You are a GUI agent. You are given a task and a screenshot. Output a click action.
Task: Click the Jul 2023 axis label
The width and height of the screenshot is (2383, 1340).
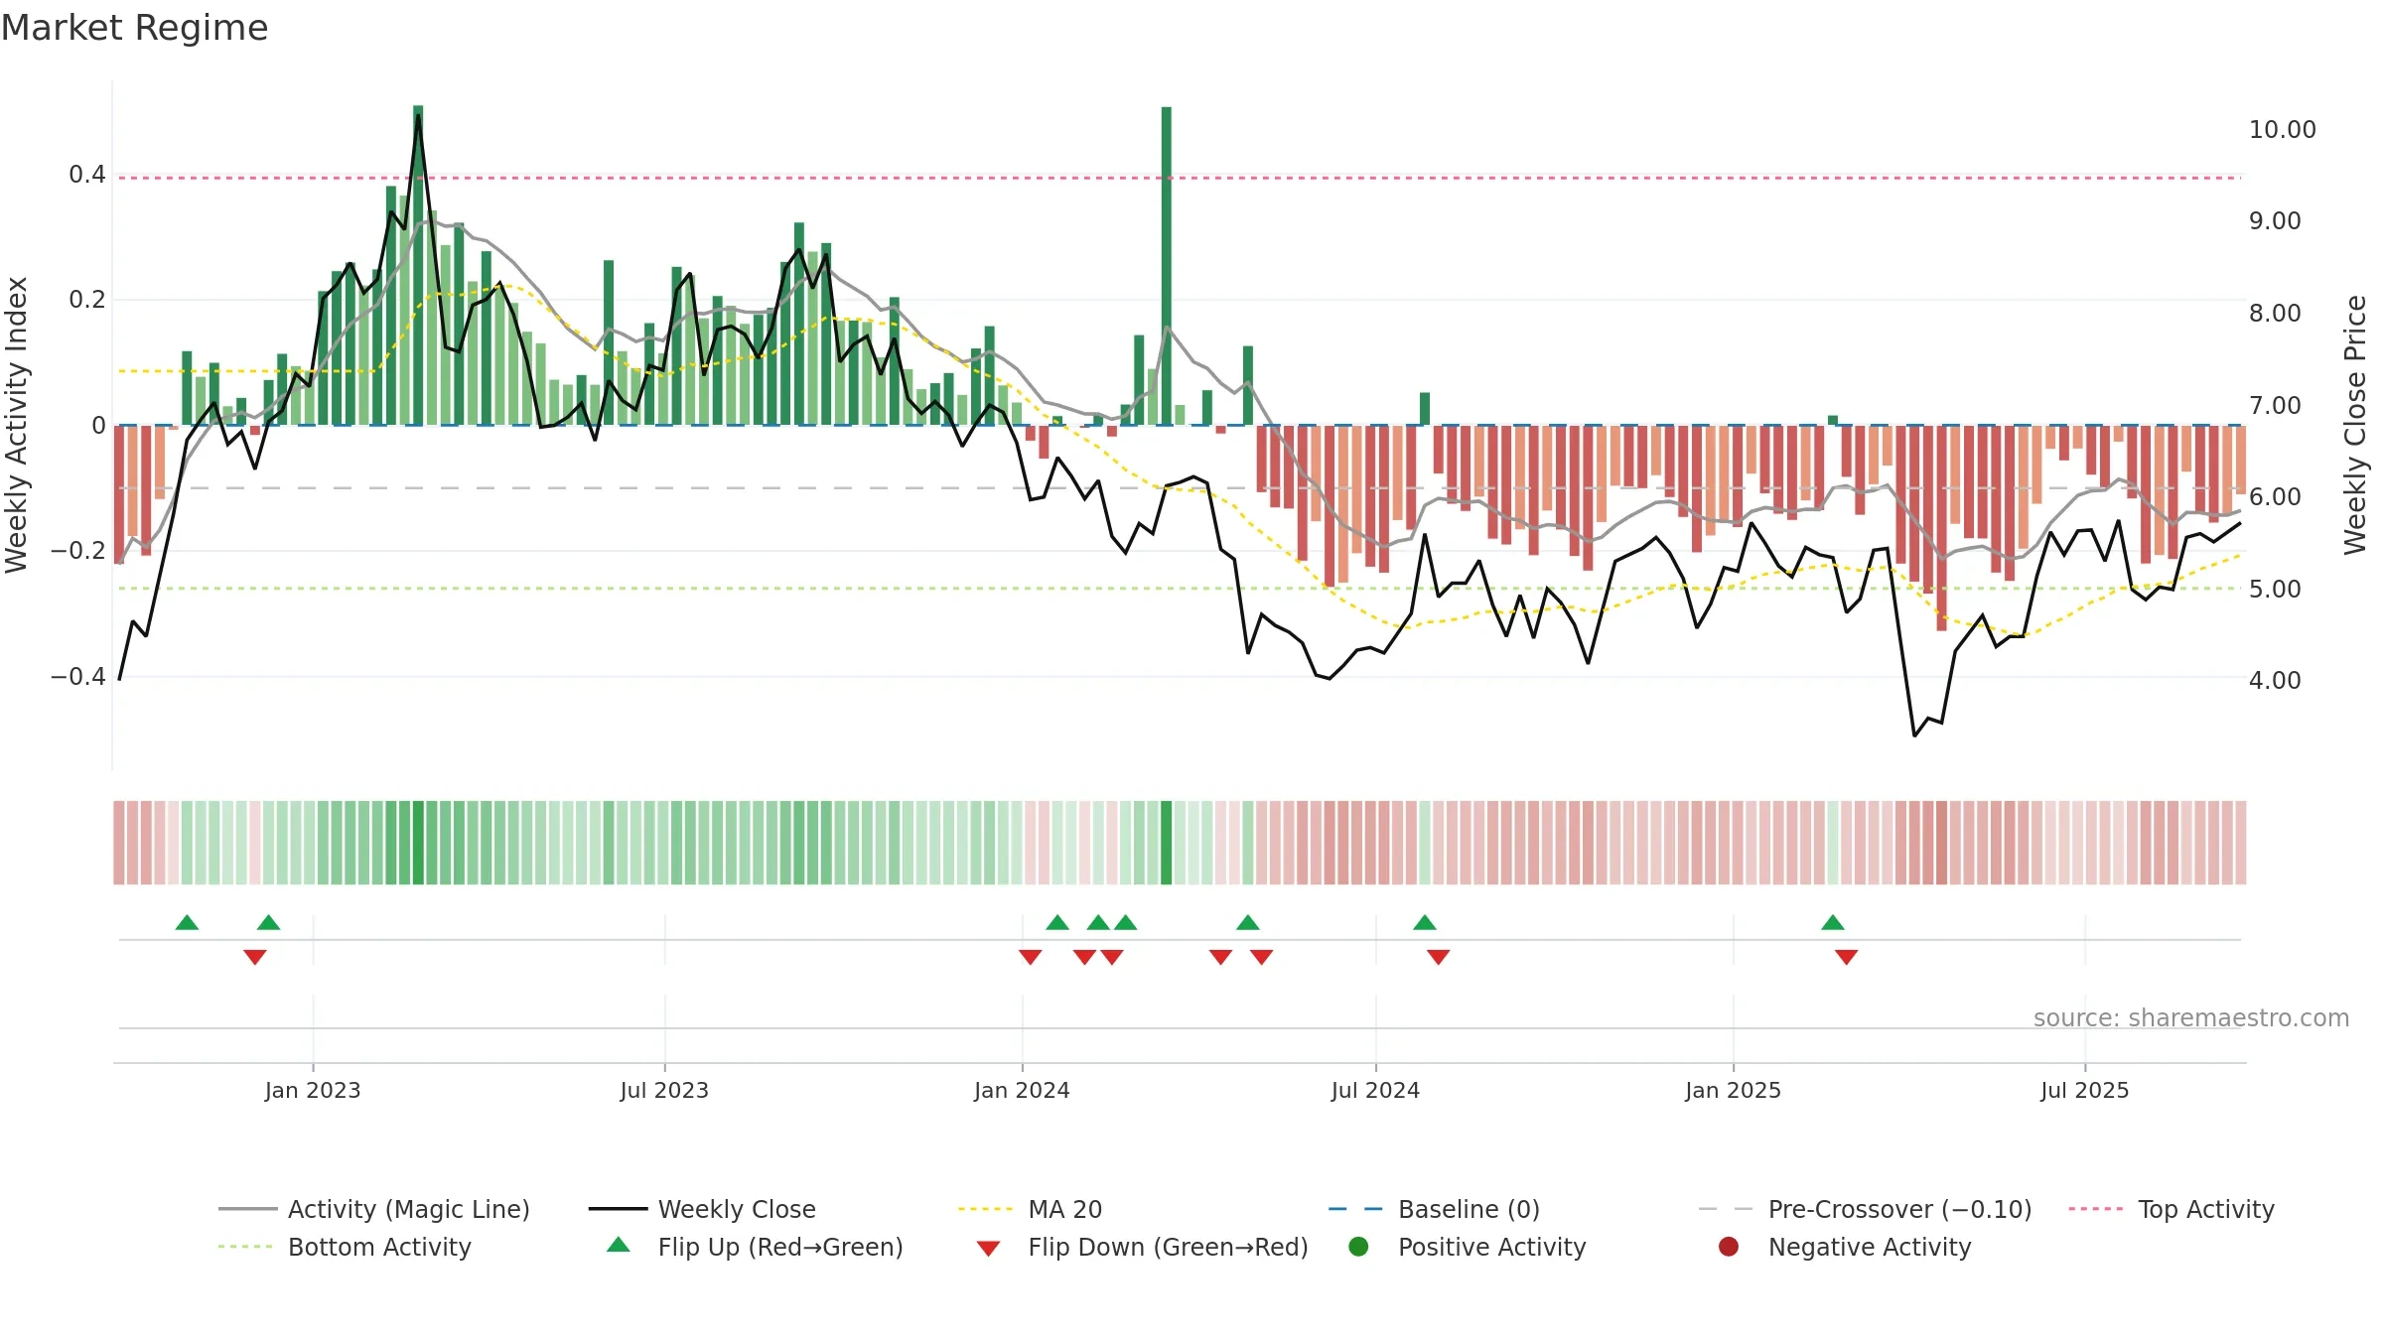[x=664, y=1091]
